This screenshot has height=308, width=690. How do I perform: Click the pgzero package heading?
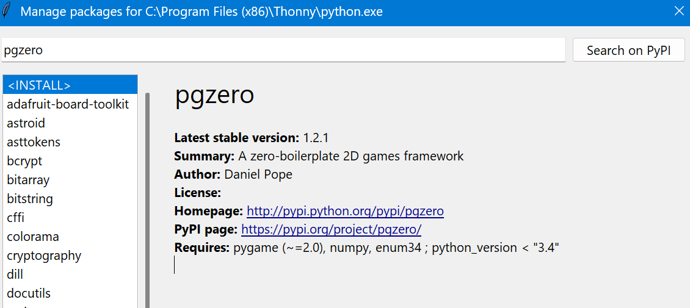coord(214,95)
